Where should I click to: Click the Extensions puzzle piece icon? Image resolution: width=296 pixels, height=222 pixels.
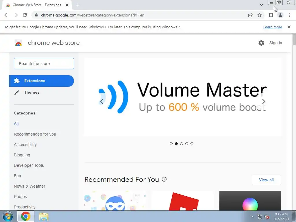(x=16, y=81)
